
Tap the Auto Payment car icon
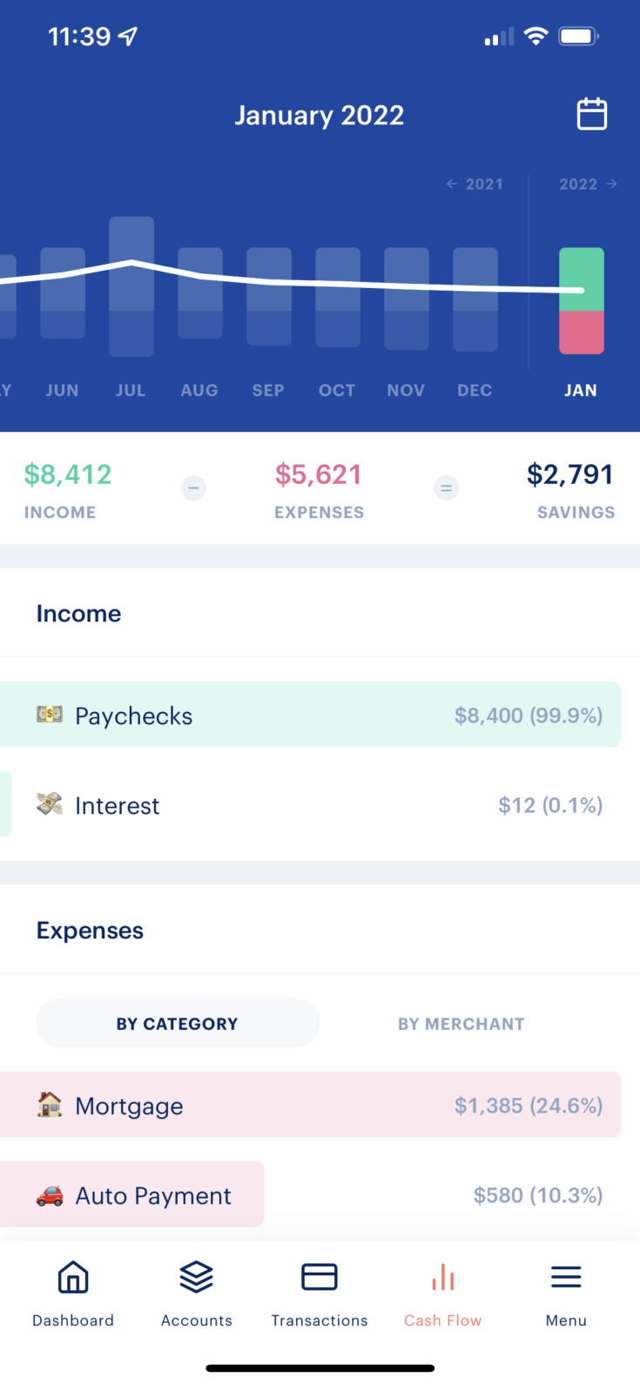pos(50,1195)
